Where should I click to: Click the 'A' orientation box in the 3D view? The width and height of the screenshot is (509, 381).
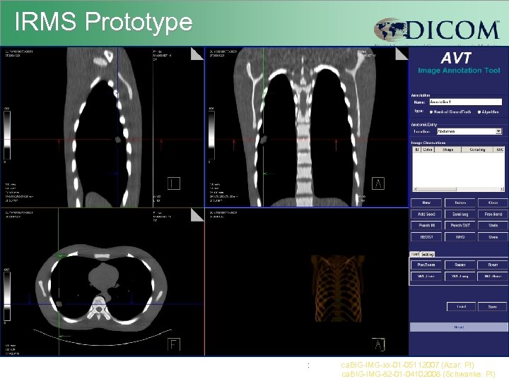point(378,344)
